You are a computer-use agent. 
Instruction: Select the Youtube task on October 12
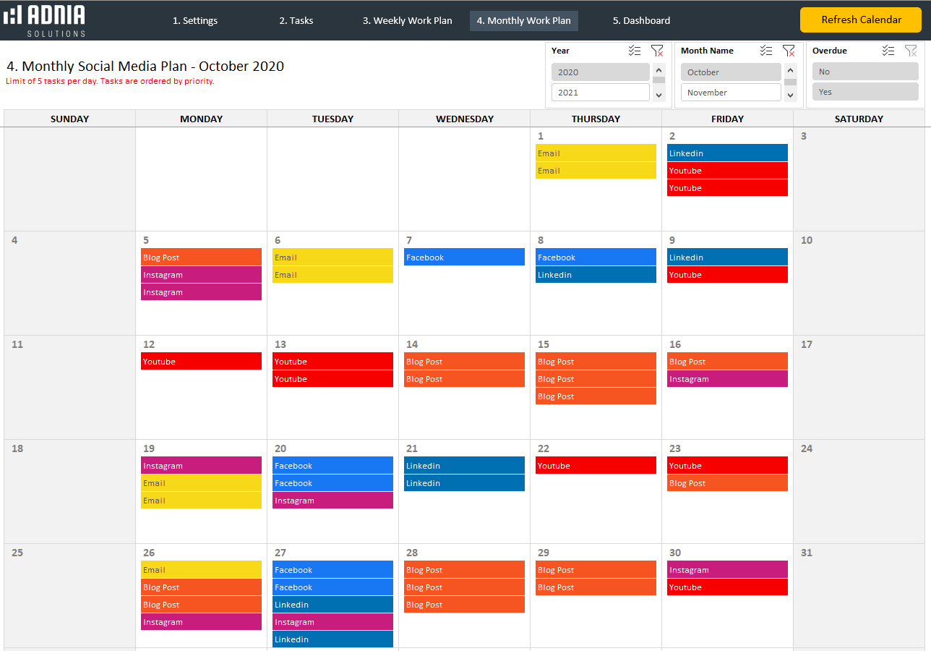(201, 362)
